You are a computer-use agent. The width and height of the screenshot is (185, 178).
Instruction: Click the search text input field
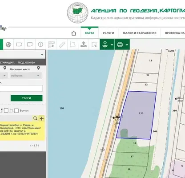click(x=21, y=88)
